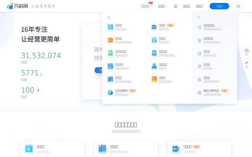Click the title of the blue storefront item
Image resolution: width=252 pixels, height=157 pixels.
pyautogui.click(x=119, y=65)
